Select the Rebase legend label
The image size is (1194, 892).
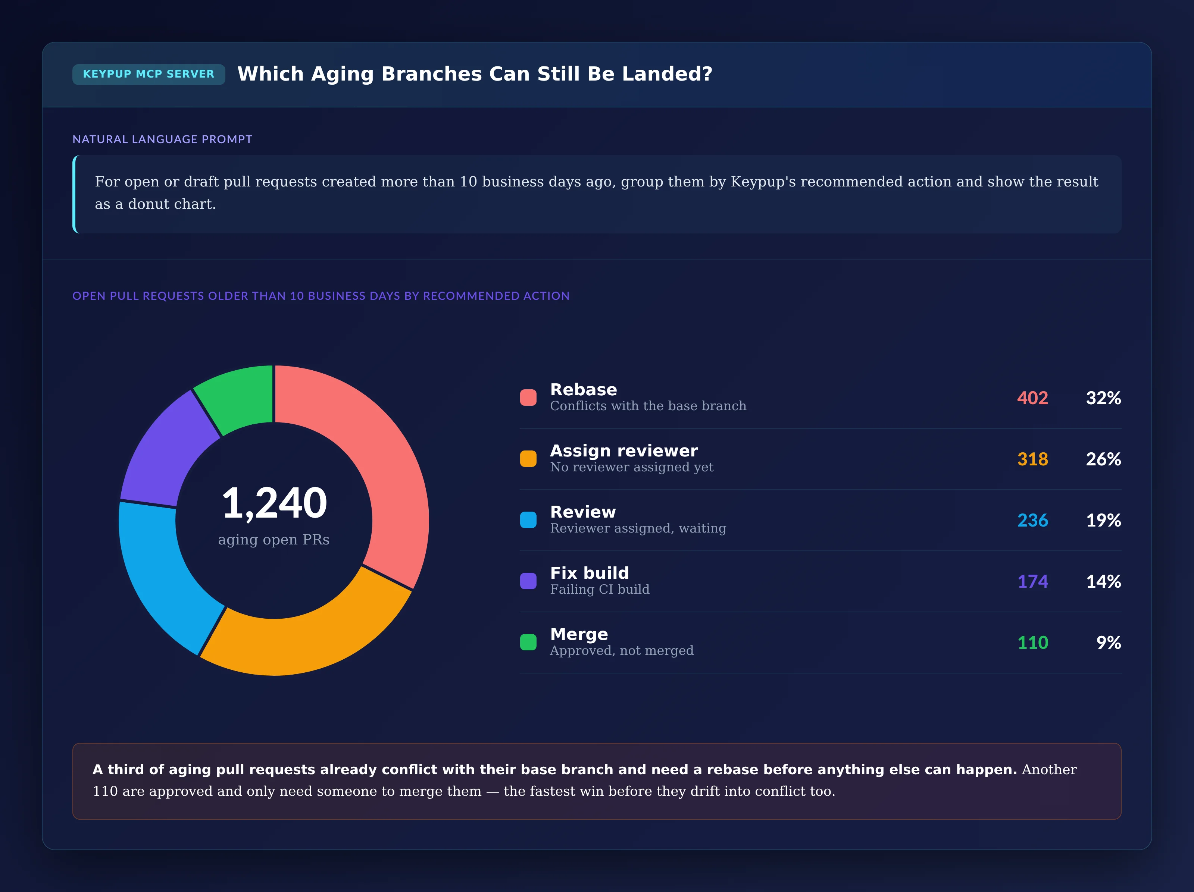click(584, 390)
